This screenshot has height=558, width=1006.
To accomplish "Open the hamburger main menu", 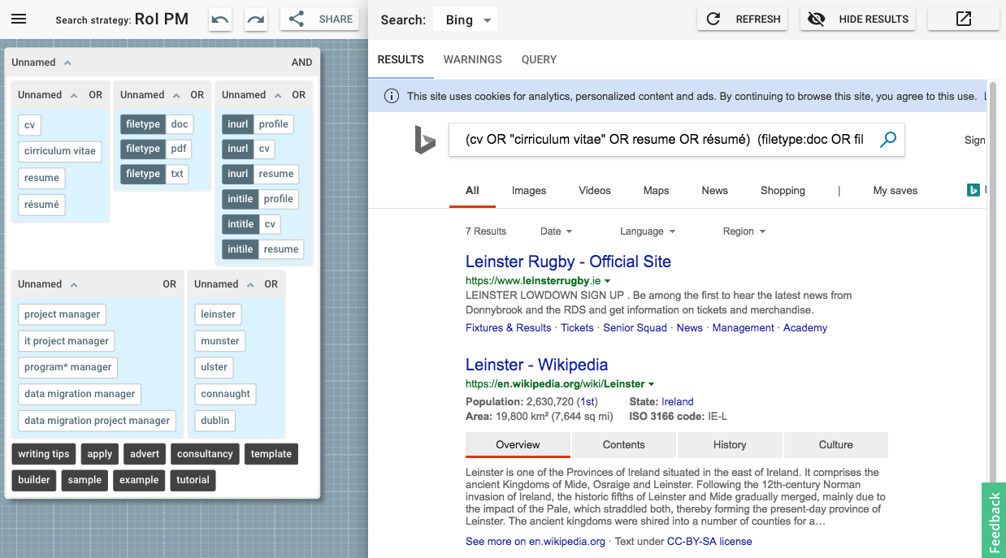I will click(x=19, y=19).
